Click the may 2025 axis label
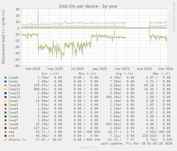The height and width of the screenshot is (151, 177). pyautogui.click(x=55, y=69)
